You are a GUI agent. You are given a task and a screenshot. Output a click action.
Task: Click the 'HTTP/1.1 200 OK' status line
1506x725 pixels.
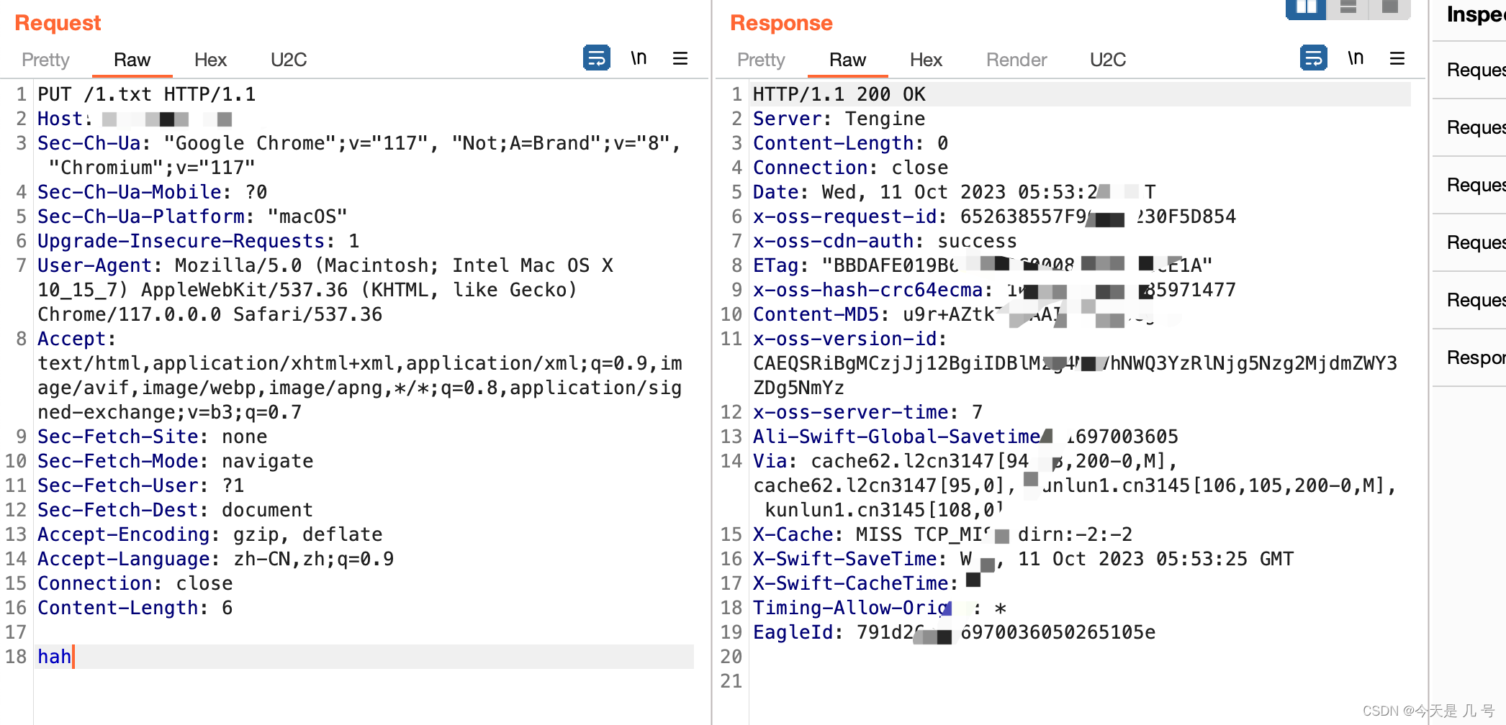point(839,94)
